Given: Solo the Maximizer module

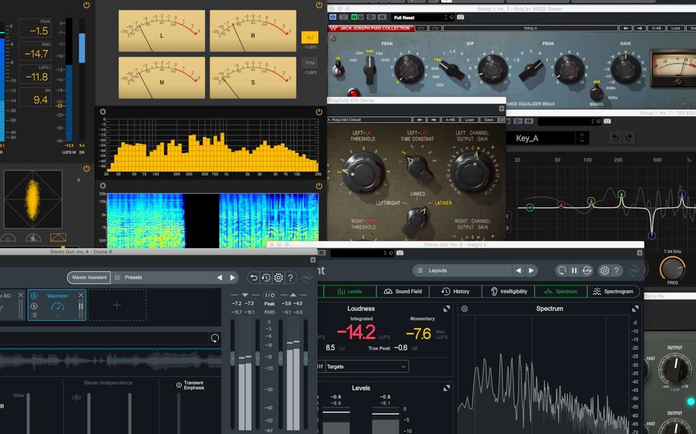Looking at the screenshot, I should point(34,306).
